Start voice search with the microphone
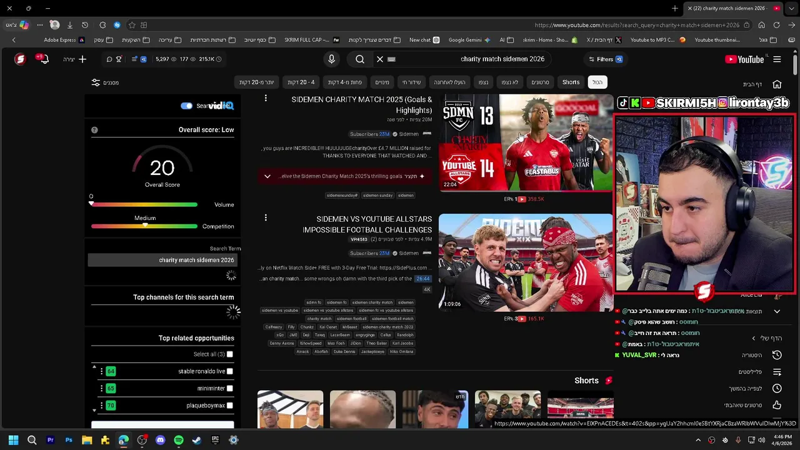The image size is (800, 450). (x=332, y=59)
